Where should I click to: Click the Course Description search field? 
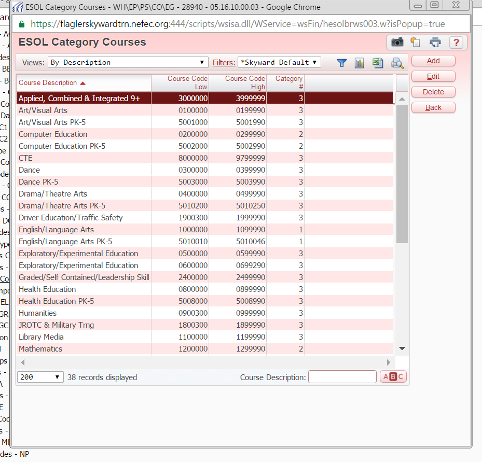pyautogui.click(x=342, y=376)
